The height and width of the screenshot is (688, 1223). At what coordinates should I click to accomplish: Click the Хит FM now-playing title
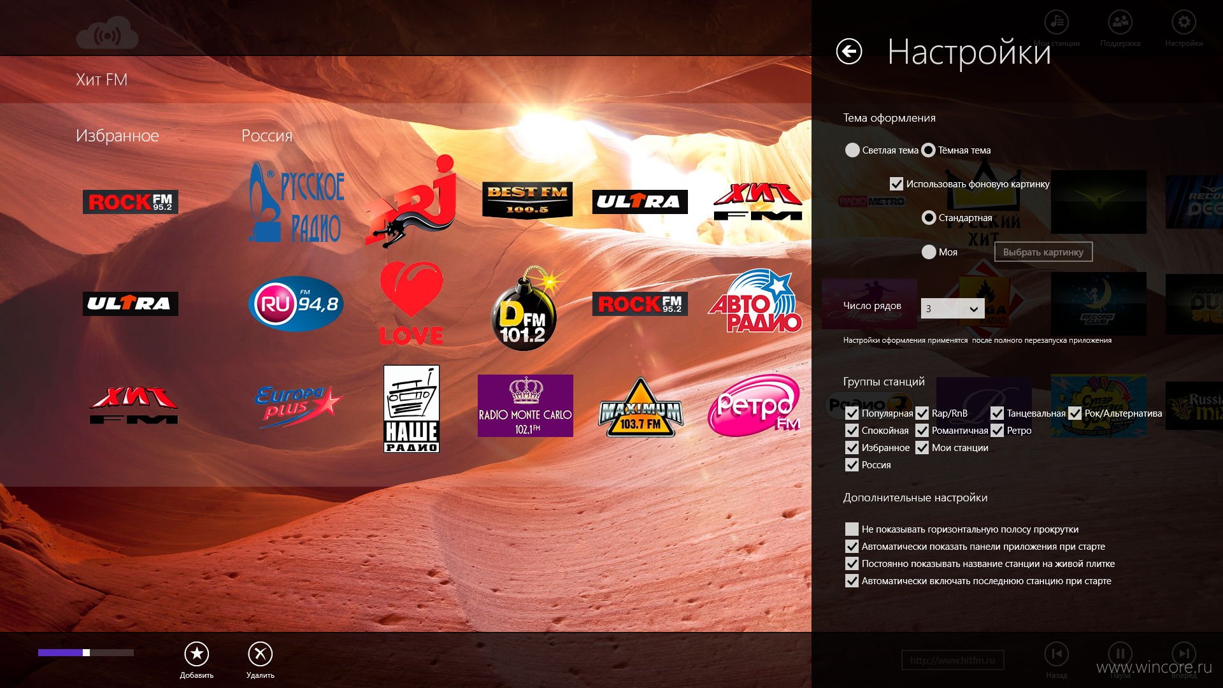tap(101, 80)
